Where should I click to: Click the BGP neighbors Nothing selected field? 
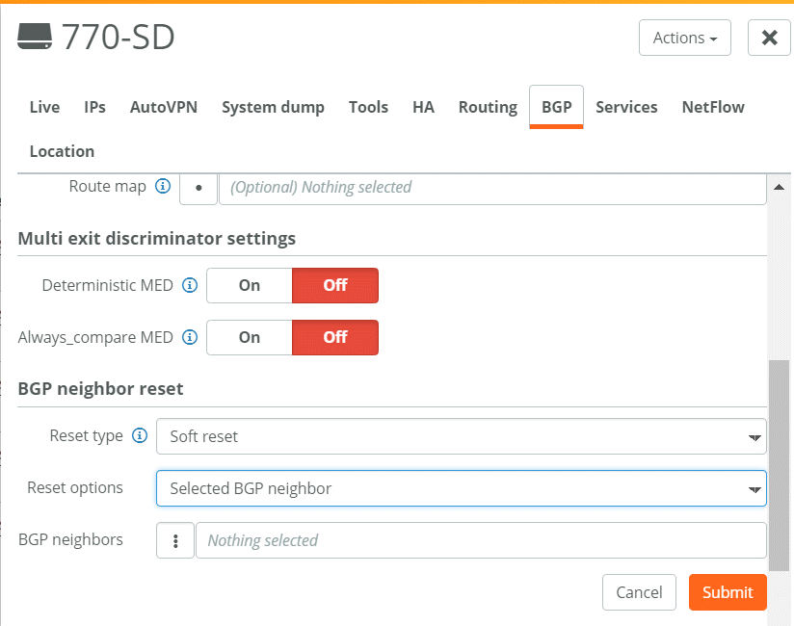pyautogui.click(x=481, y=540)
